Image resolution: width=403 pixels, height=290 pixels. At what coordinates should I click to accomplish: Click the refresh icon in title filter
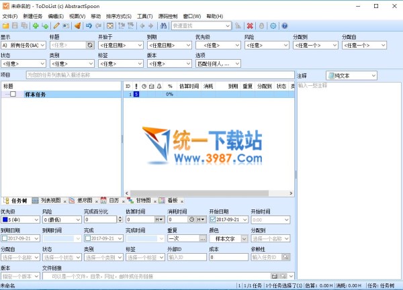[x=90, y=45]
